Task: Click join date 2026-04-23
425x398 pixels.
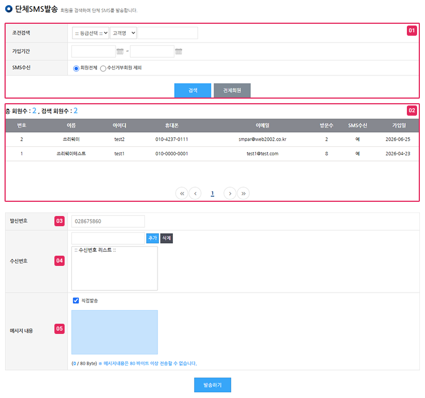Action: click(x=398, y=154)
